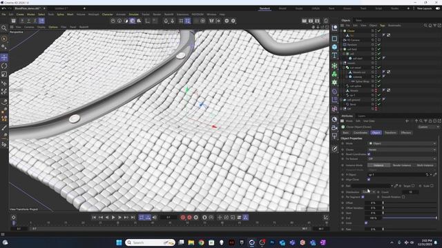Toggle Scale checkbox next to Rail
This screenshot has width=442, height=248.
(x=432, y=186)
